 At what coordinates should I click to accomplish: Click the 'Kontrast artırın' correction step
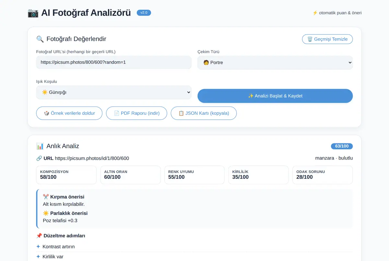(x=59, y=247)
